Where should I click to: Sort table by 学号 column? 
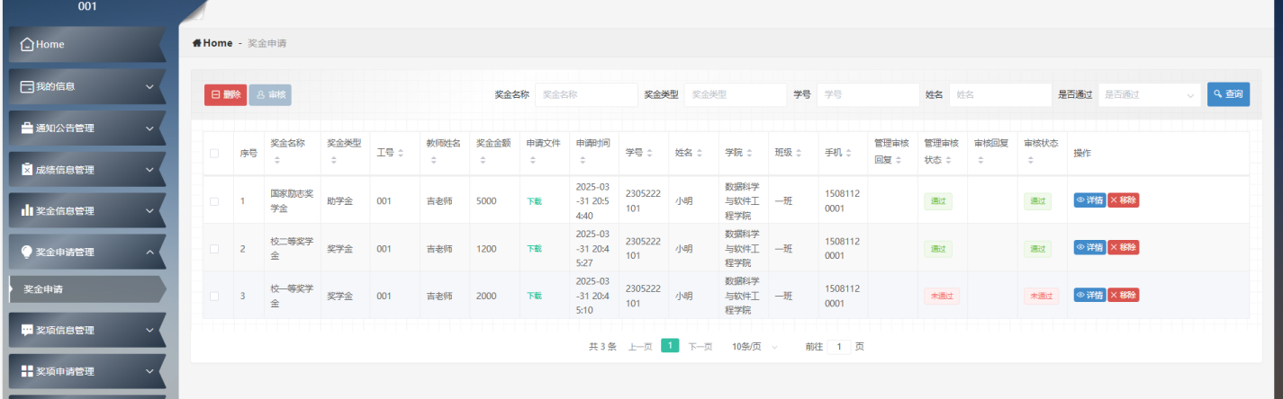tap(649, 154)
